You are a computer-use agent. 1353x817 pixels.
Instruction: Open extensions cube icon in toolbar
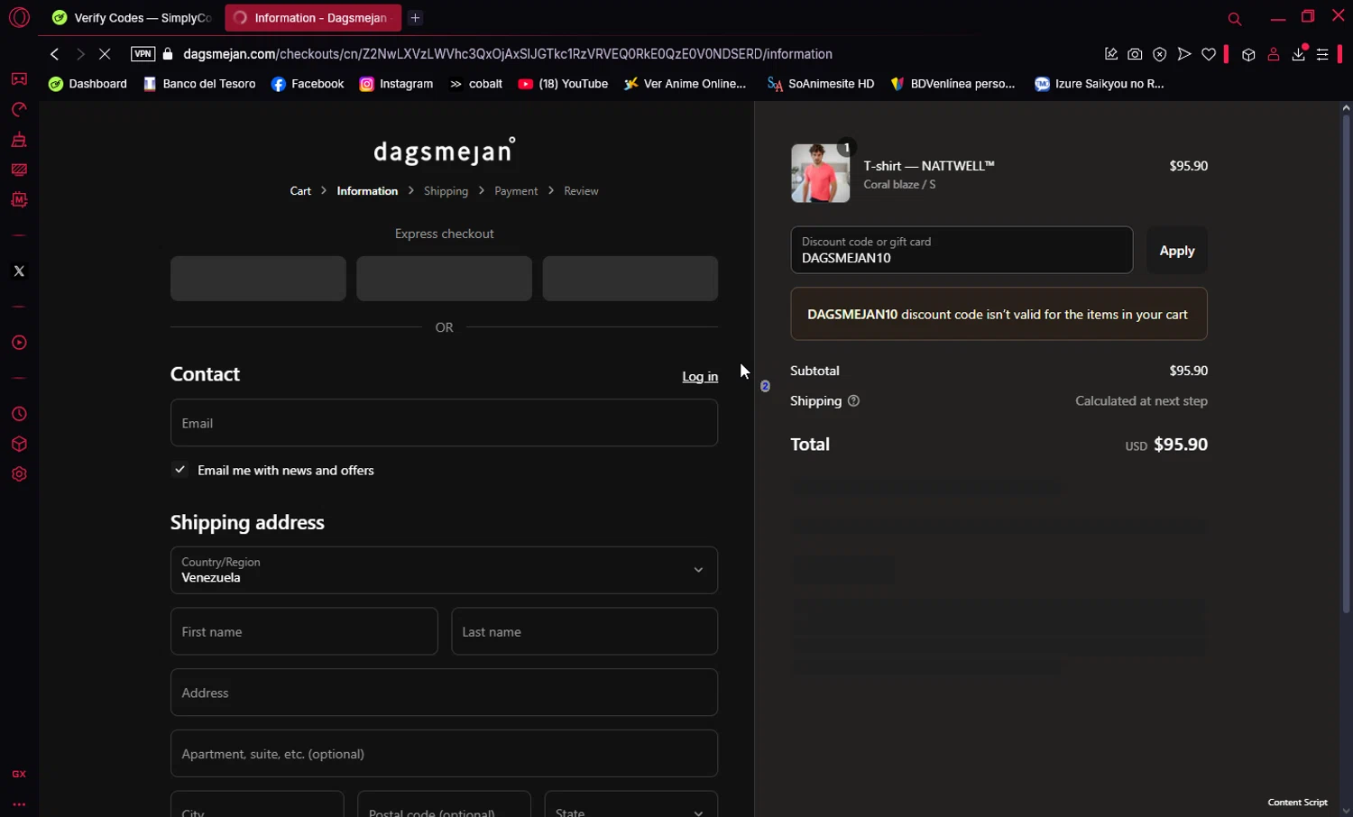pyautogui.click(x=1248, y=54)
